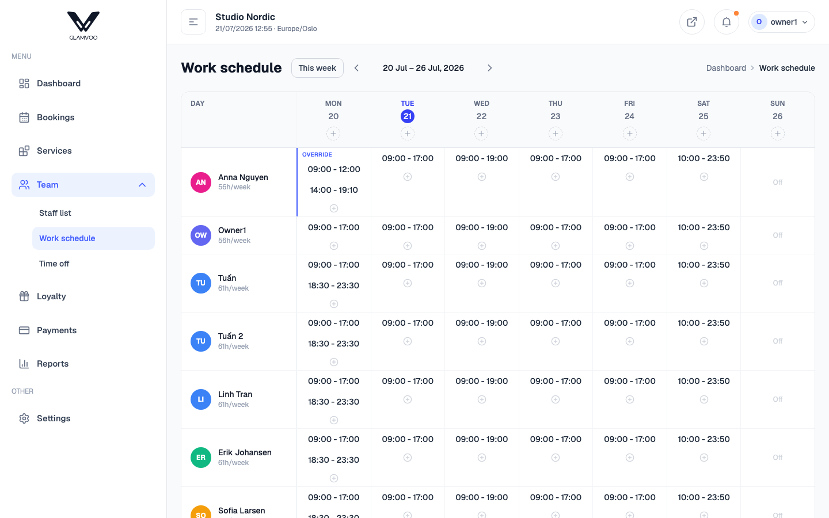Screen dimensions: 829x518
Task: Open Settings in the sidebar
Action: point(83,418)
